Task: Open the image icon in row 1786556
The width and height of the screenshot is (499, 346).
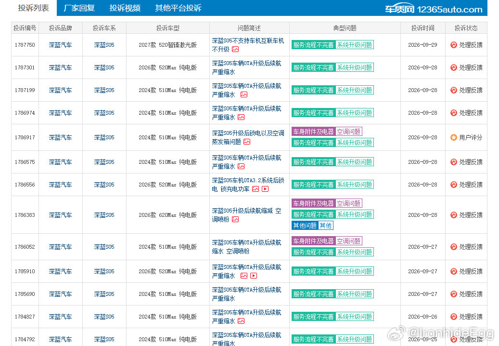Action: pyautogui.click(x=256, y=189)
